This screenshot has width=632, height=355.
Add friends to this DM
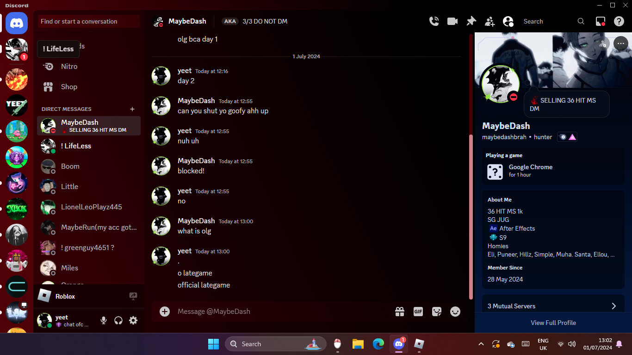click(489, 21)
